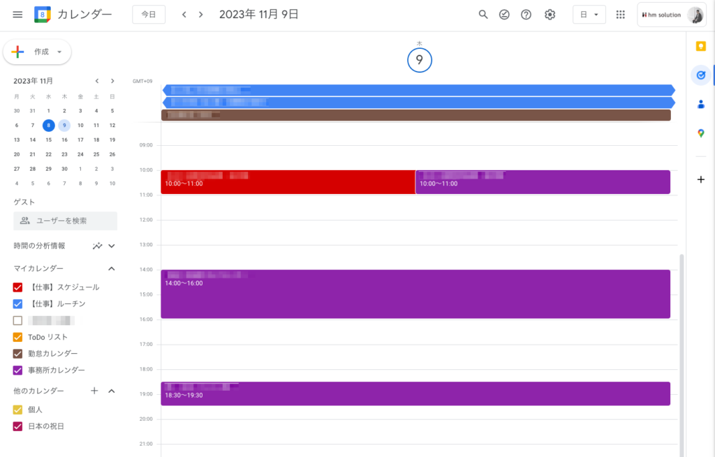Open the main hamburger menu
This screenshot has height=457, width=715.
pos(17,15)
